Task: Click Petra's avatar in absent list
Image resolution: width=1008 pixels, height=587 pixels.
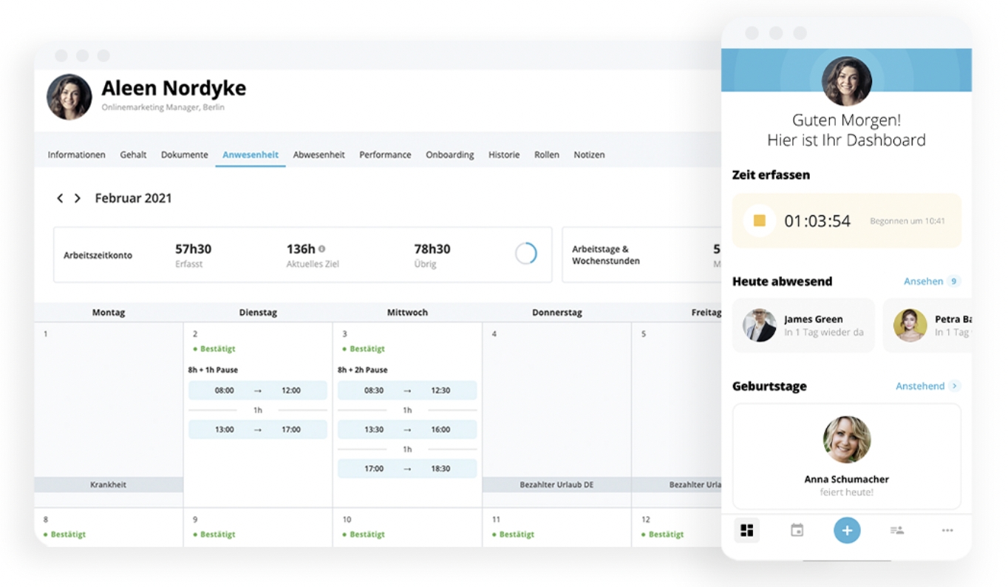Action: (910, 325)
